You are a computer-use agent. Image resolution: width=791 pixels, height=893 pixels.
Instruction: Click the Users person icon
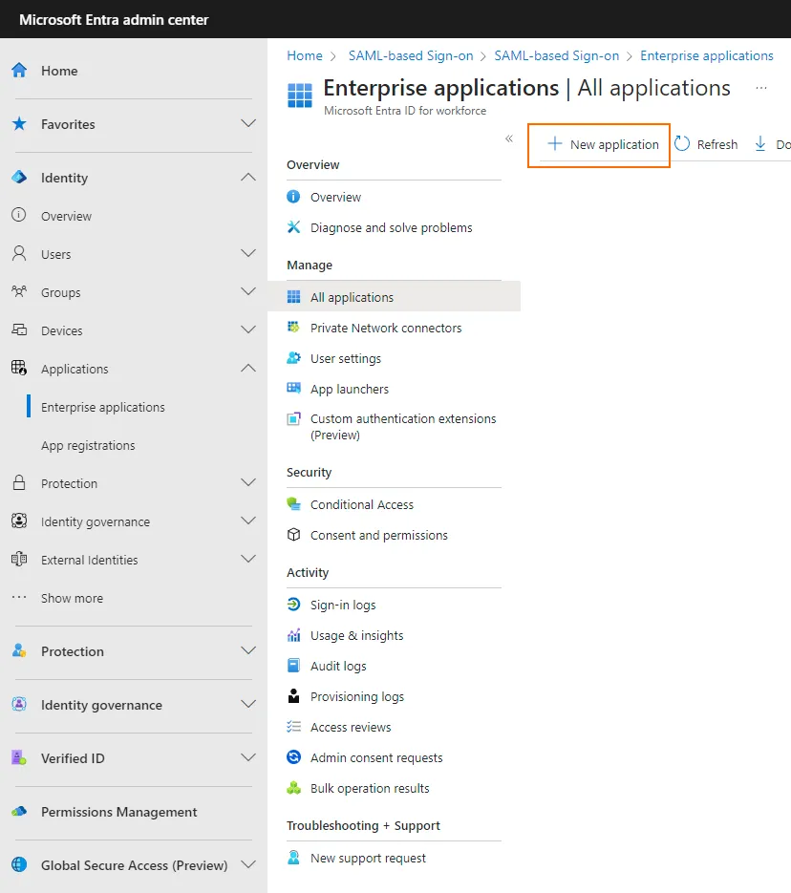pyautogui.click(x=19, y=253)
